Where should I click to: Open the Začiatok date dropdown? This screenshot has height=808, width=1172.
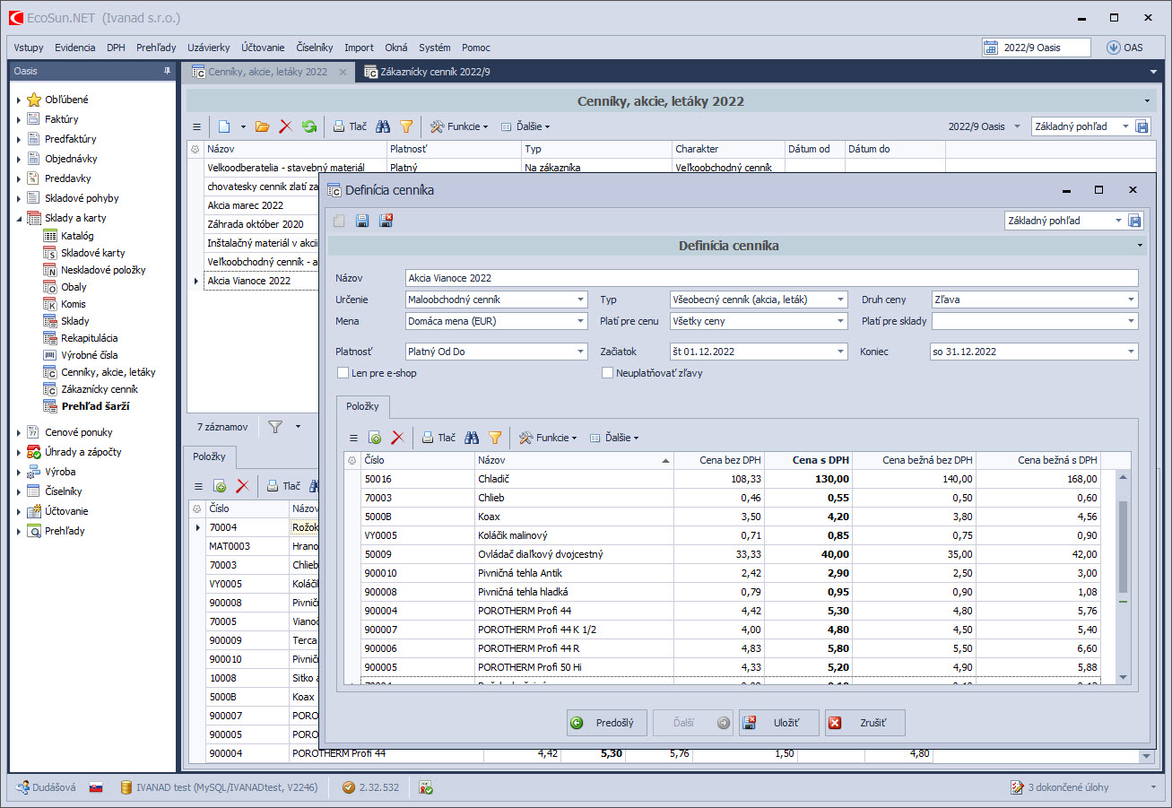pos(840,352)
